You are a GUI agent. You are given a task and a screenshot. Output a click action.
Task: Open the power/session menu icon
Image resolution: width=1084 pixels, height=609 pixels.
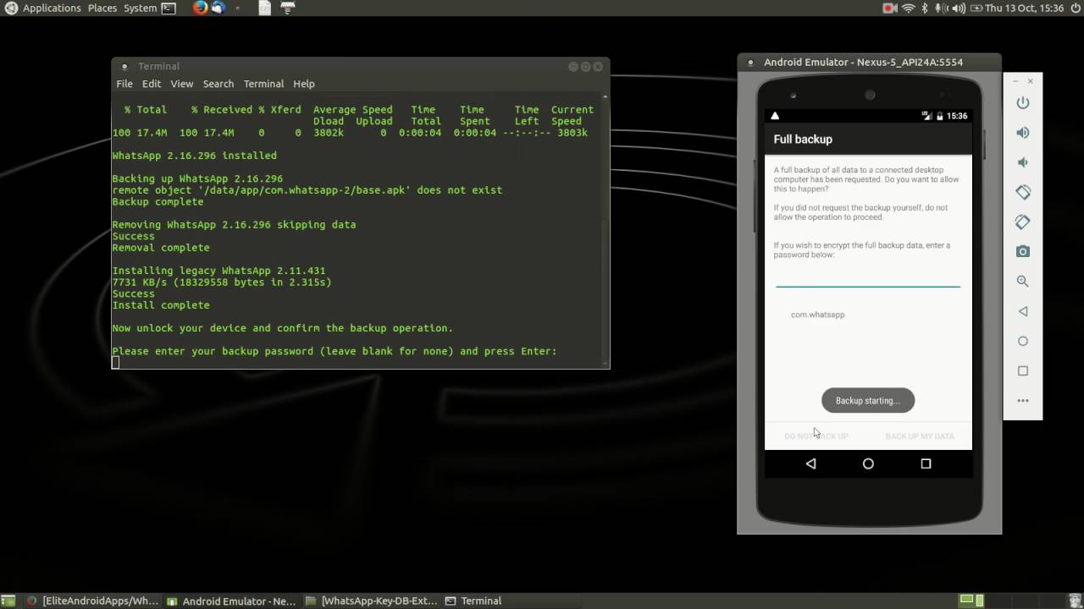click(x=1075, y=8)
